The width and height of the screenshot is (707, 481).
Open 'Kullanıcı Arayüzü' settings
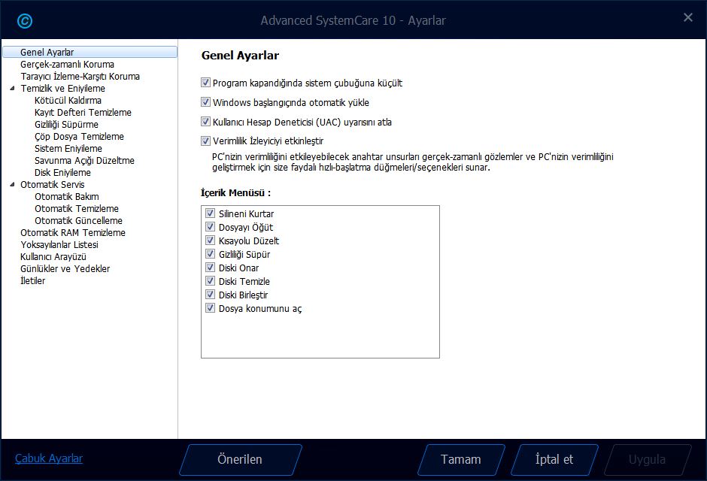click(53, 257)
